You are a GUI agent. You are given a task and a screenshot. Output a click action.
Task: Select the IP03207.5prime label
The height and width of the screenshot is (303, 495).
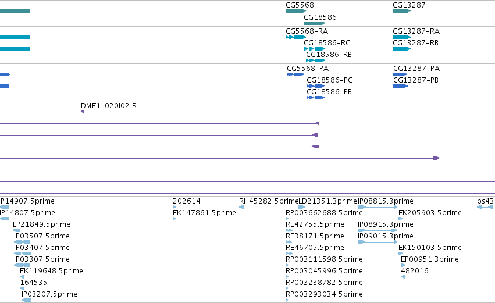(x=49, y=294)
